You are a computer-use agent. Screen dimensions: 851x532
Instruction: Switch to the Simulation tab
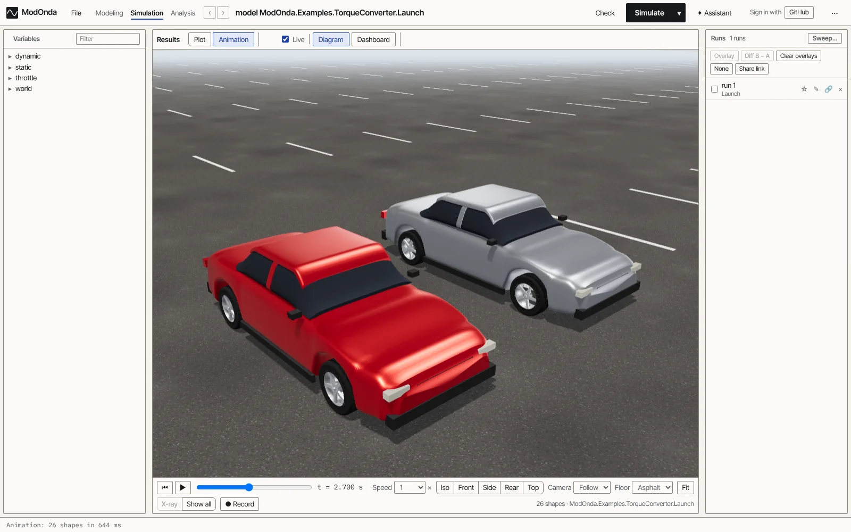tap(147, 13)
